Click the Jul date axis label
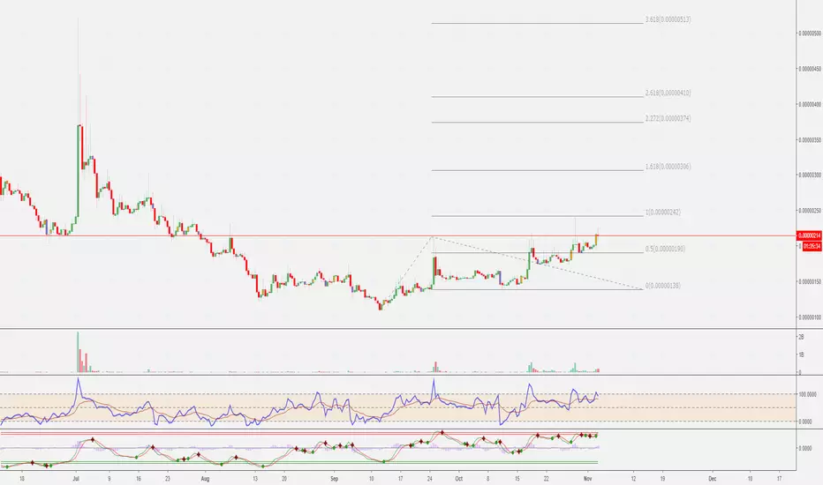Viewport: 823px width, 485px height. tap(76, 479)
